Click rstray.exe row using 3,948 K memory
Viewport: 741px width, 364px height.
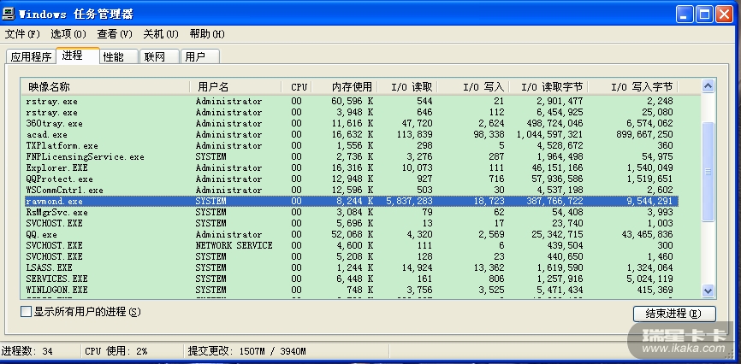(x=350, y=113)
